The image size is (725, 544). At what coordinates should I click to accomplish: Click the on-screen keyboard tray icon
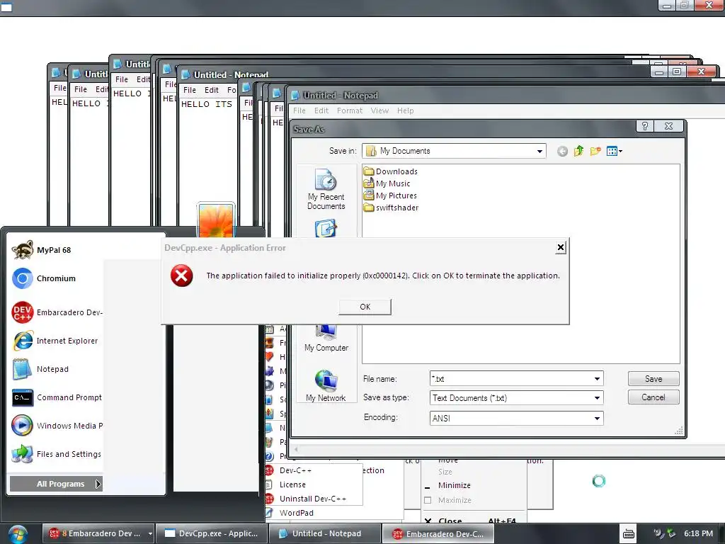tap(629, 534)
